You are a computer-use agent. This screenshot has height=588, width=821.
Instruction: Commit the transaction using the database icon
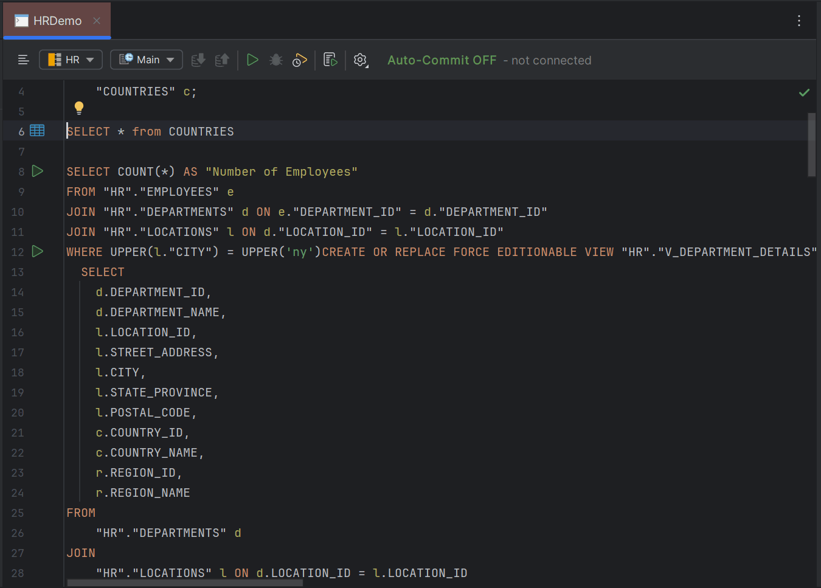(x=198, y=60)
